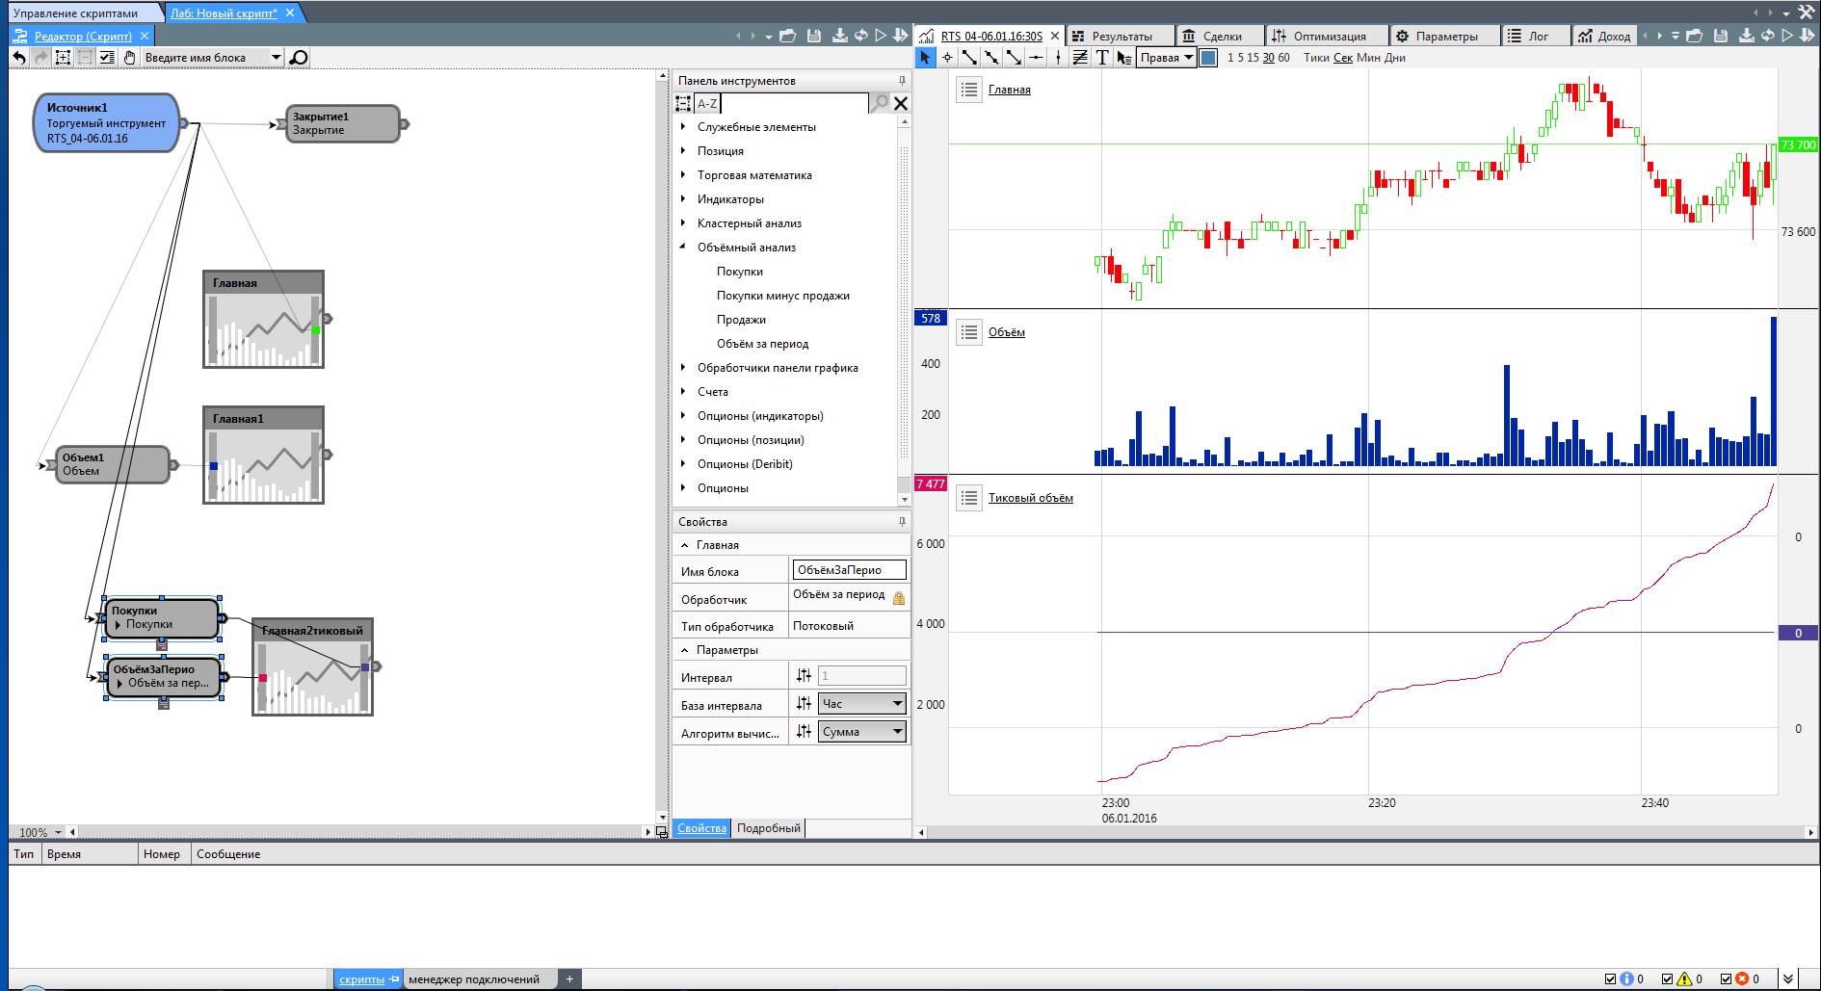Click the magnifier search icon beside block name
The width and height of the screenshot is (1821, 991).
(299, 58)
